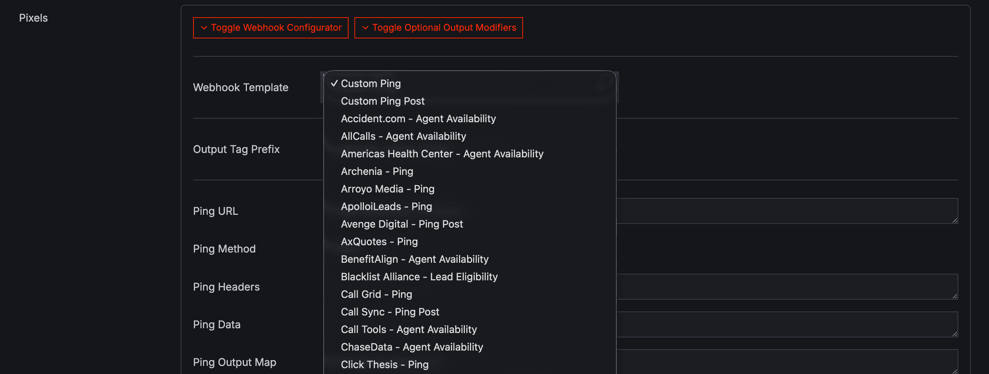Viewport: 989px width, 374px height.
Task: Select Arroyo Media - Ping template
Action: point(387,188)
